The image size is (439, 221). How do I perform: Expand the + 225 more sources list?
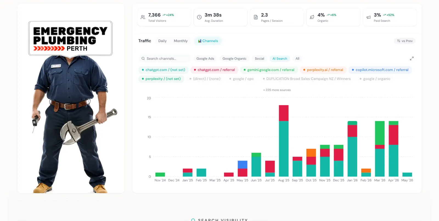pos(277,90)
